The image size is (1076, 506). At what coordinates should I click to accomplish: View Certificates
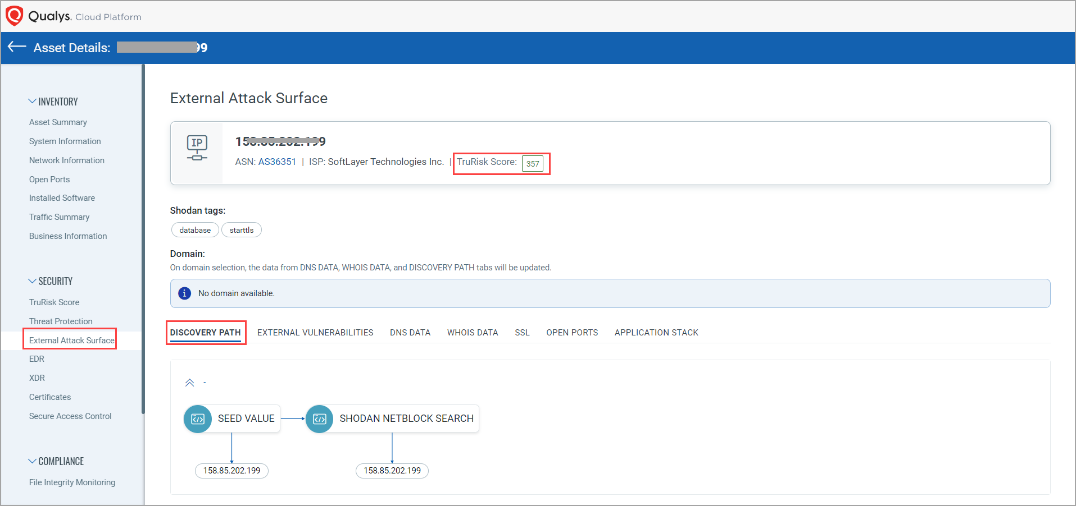coord(50,397)
